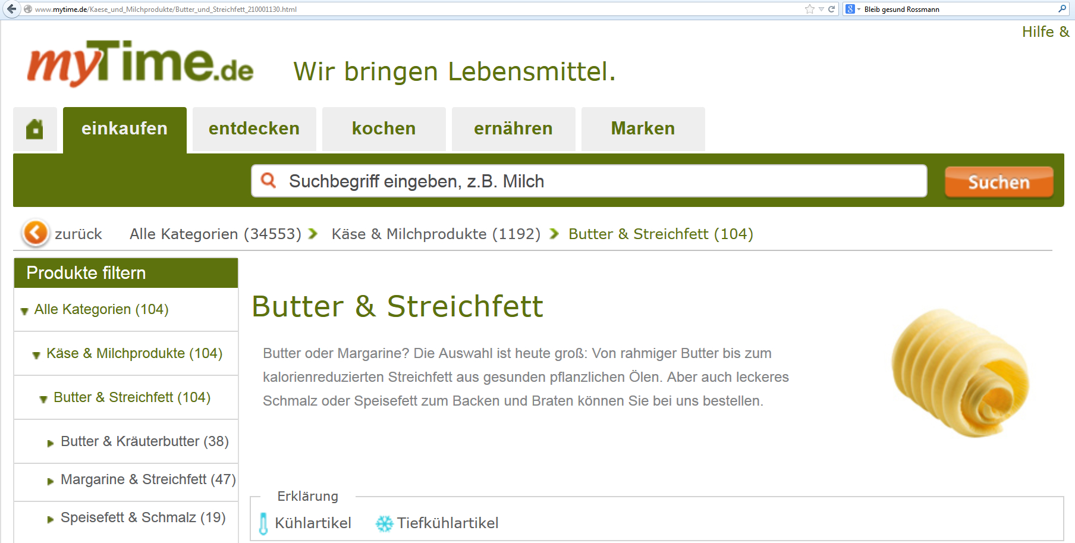Screen dimensions: 1075x543
Task: Select Speisefett & Schmalz (19) category
Action: tap(143, 517)
